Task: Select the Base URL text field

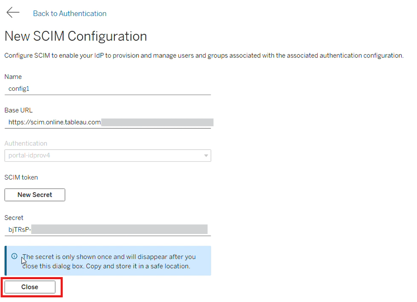Action: (x=108, y=122)
